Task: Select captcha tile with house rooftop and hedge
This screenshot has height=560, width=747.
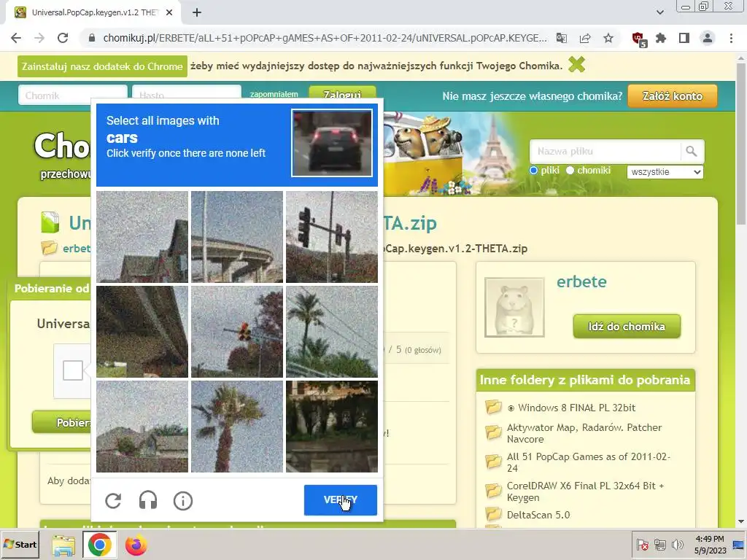Action: click(x=142, y=427)
